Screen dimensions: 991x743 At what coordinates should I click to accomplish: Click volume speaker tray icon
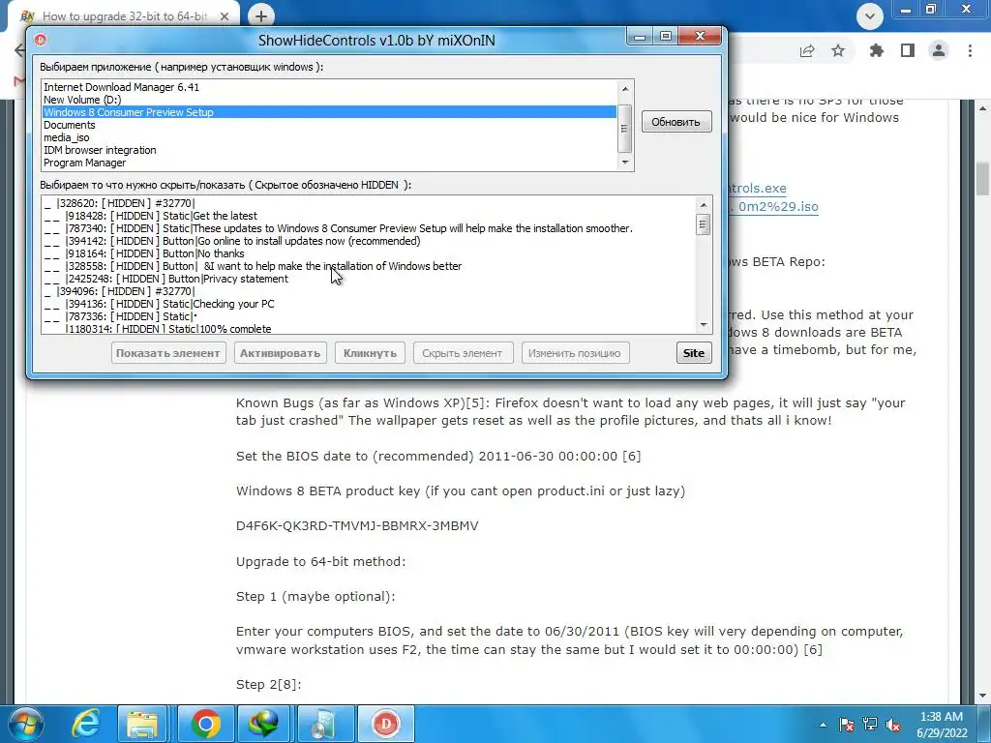click(x=893, y=725)
